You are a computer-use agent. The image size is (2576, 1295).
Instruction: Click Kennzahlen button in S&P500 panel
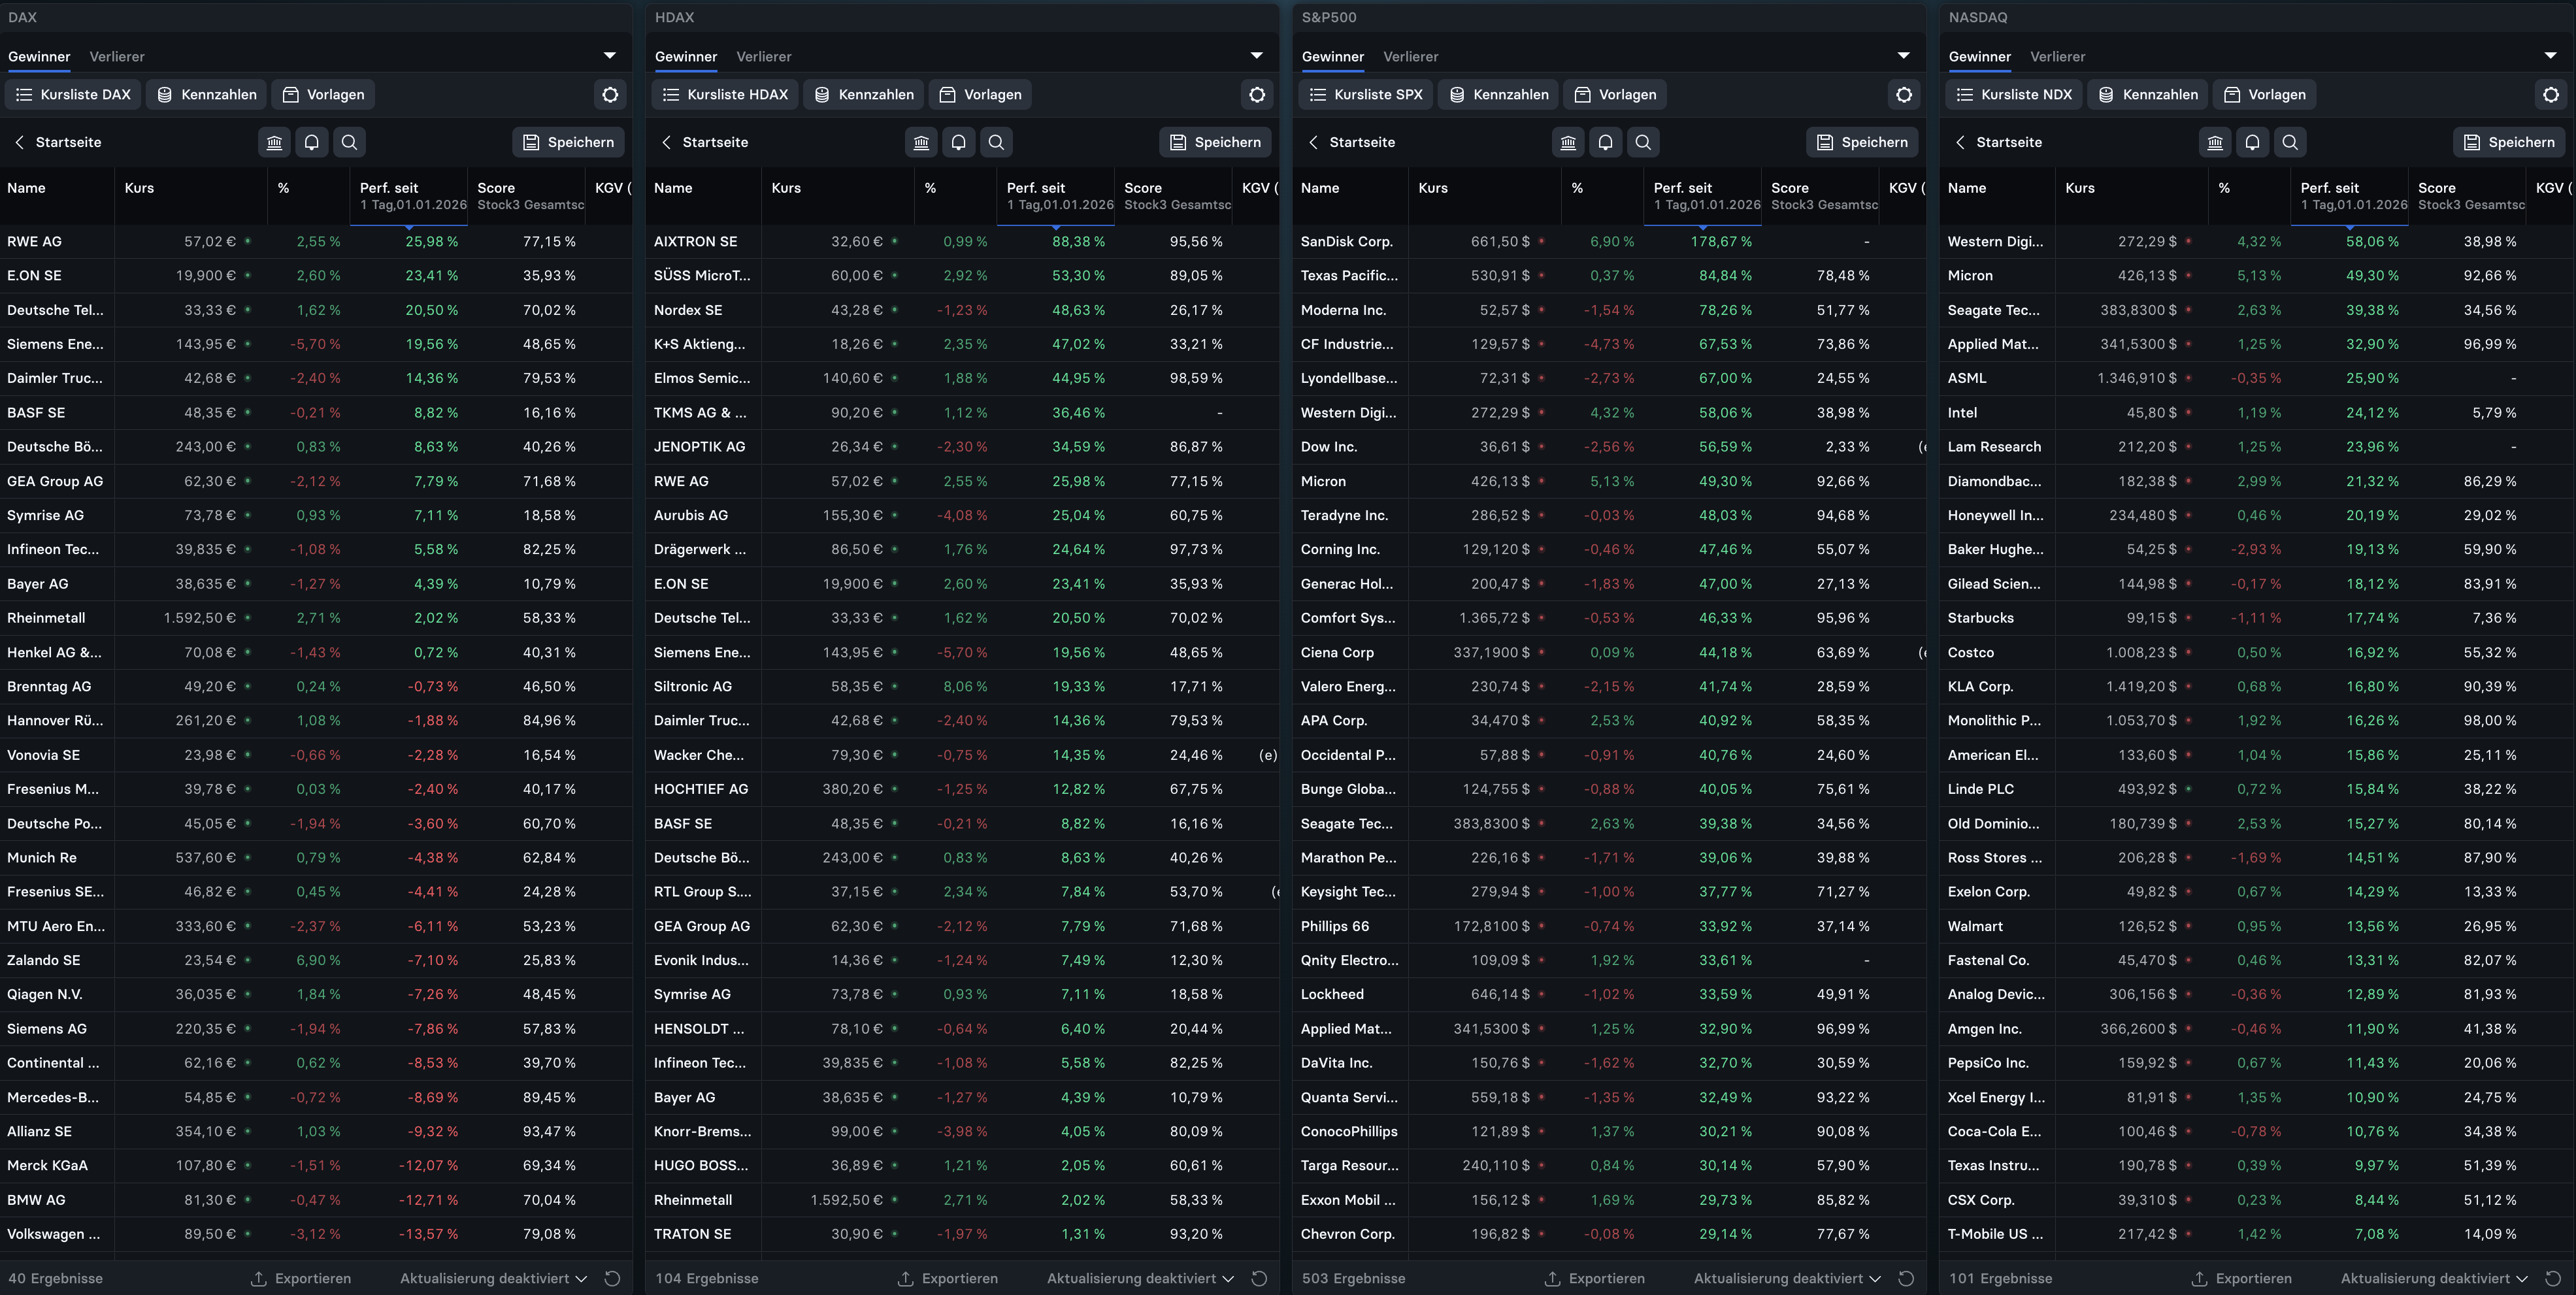coord(1498,95)
